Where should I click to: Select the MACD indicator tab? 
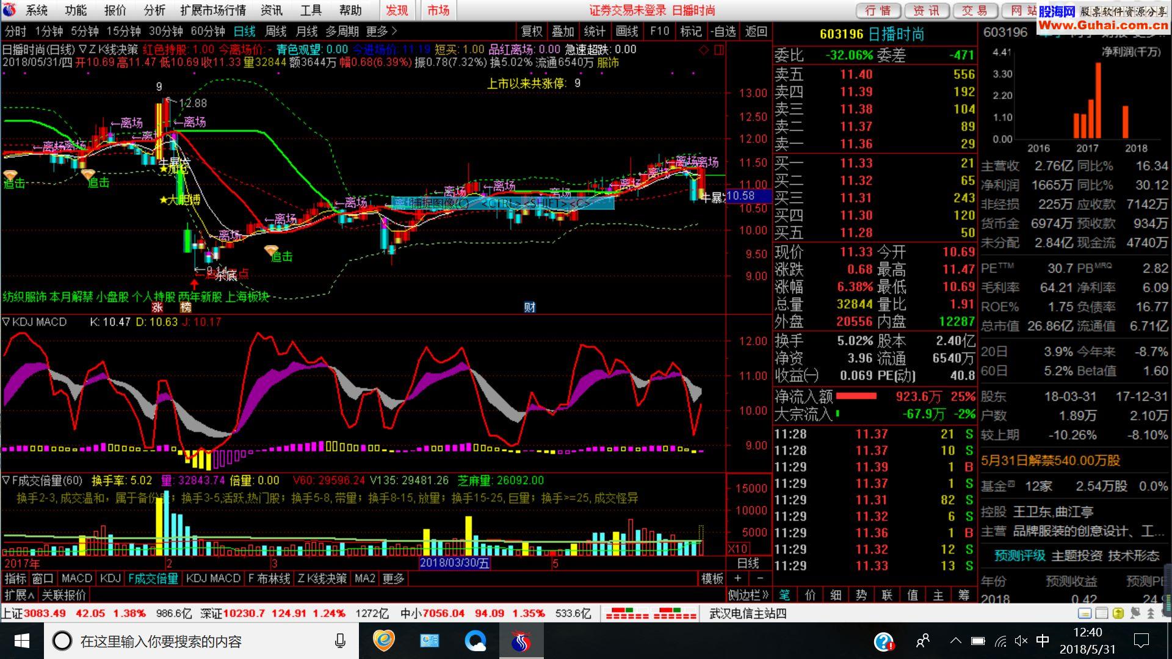[76, 578]
